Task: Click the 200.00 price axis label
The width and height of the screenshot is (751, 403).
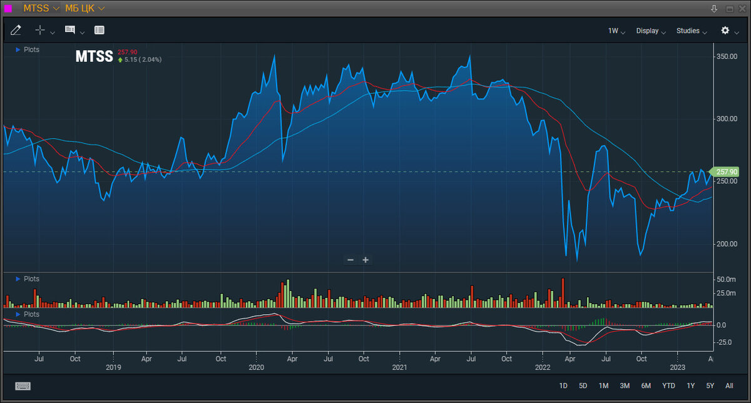Action: 727,244
